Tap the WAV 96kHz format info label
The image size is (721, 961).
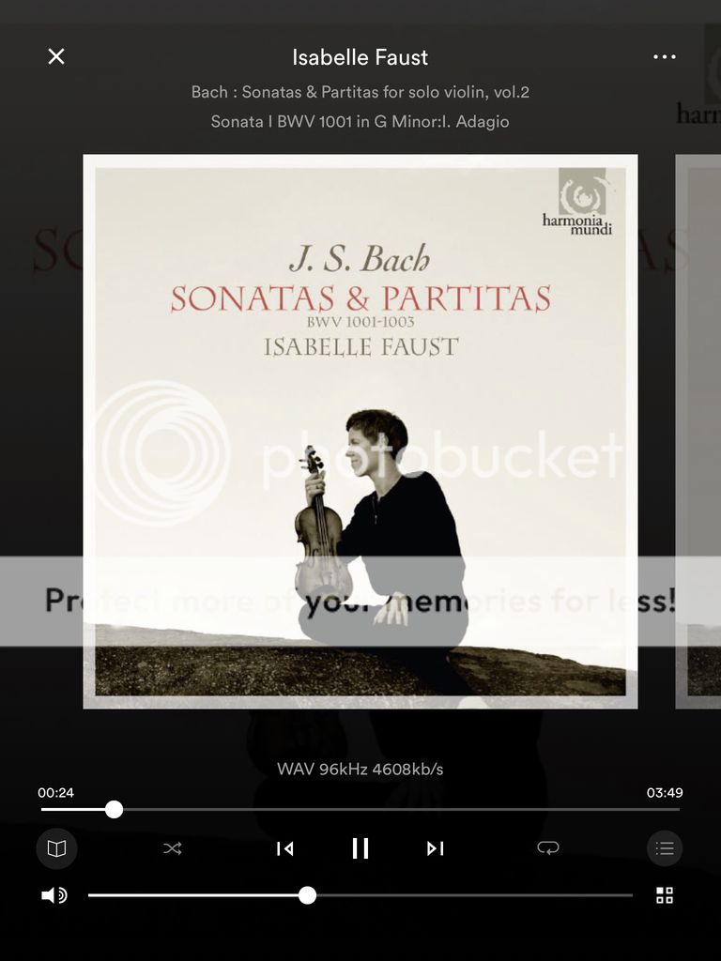(360, 769)
